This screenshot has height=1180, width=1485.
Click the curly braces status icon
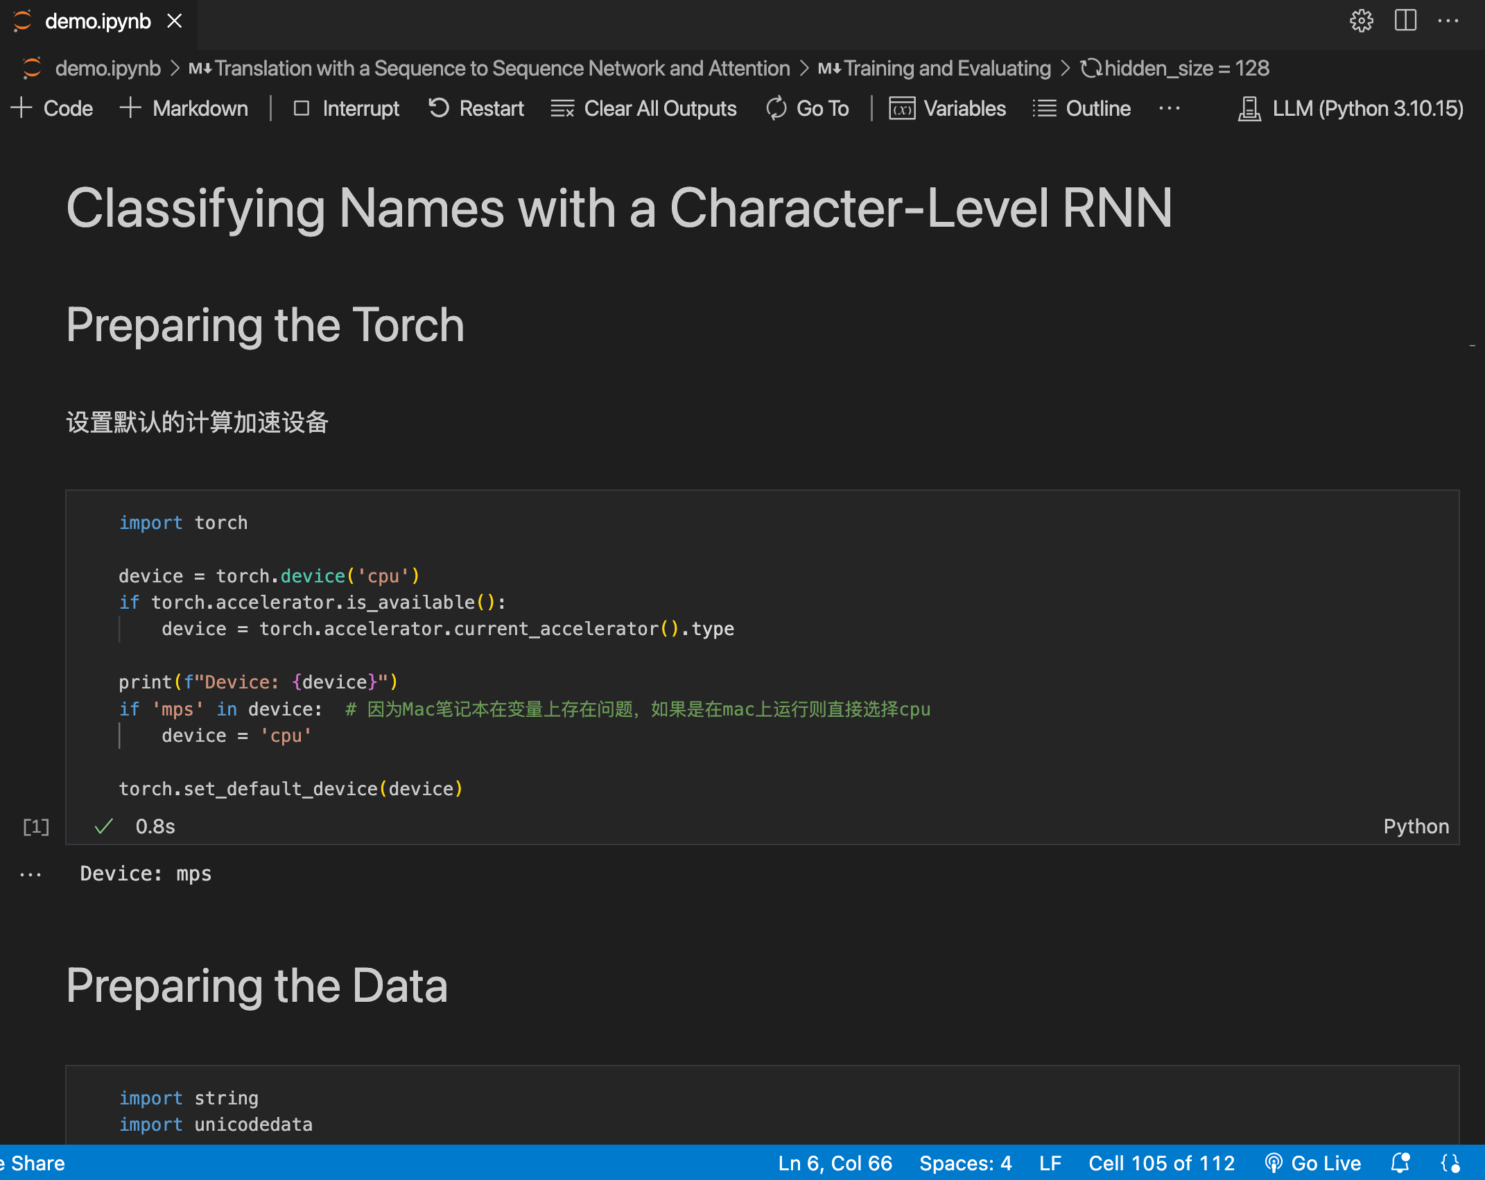1450,1163
